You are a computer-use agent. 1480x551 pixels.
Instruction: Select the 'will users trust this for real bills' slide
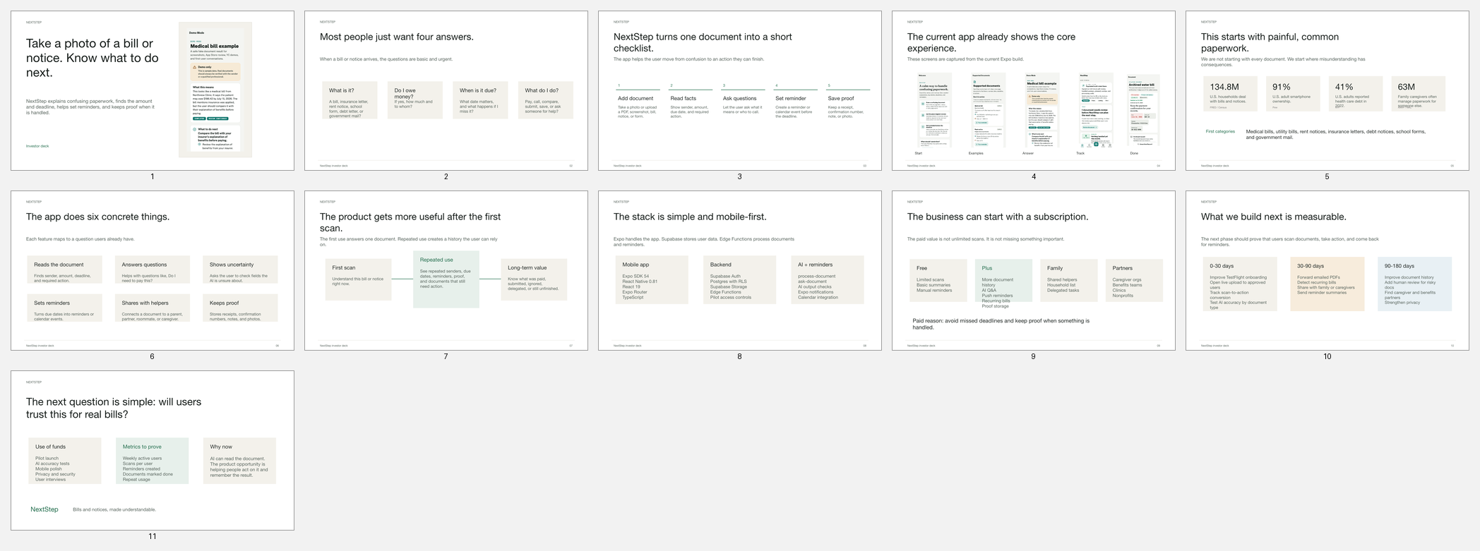[x=153, y=450]
